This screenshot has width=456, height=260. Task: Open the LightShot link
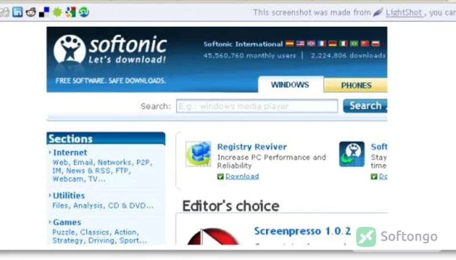(404, 13)
